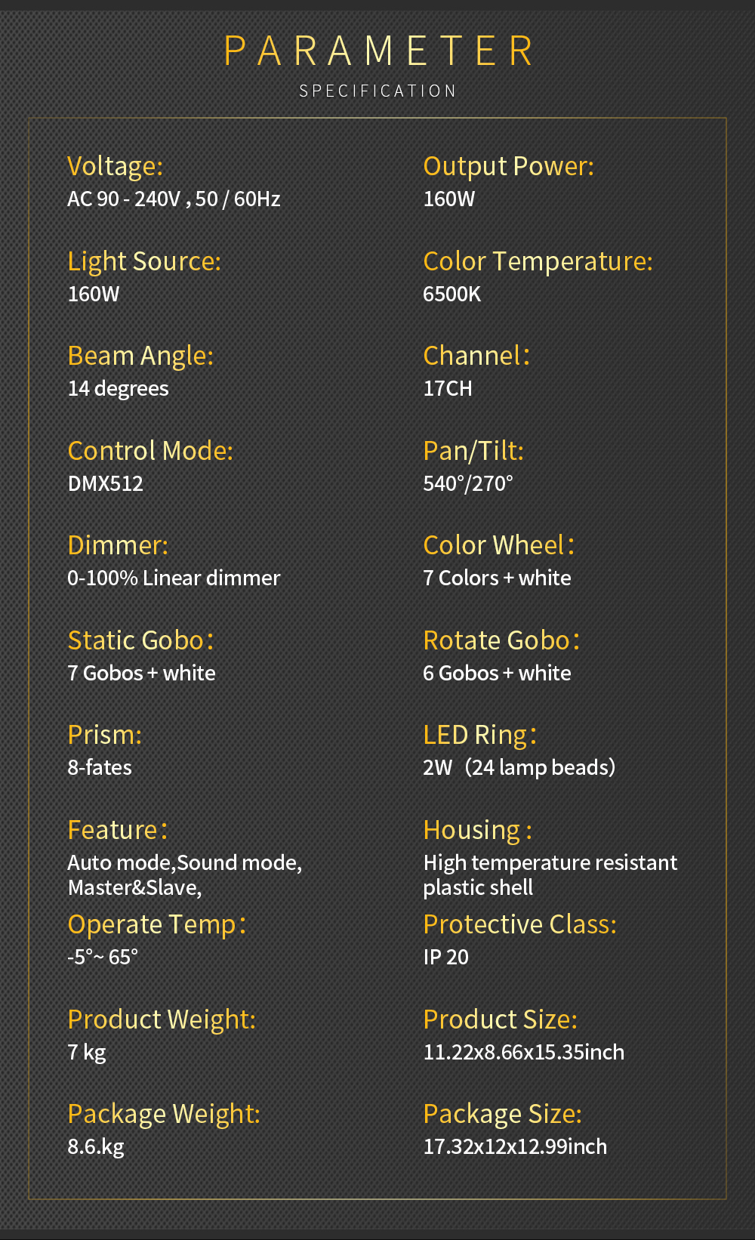Click the Product Size dimensions value
Viewport: 755px width, 1240px height.
click(x=524, y=1053)
